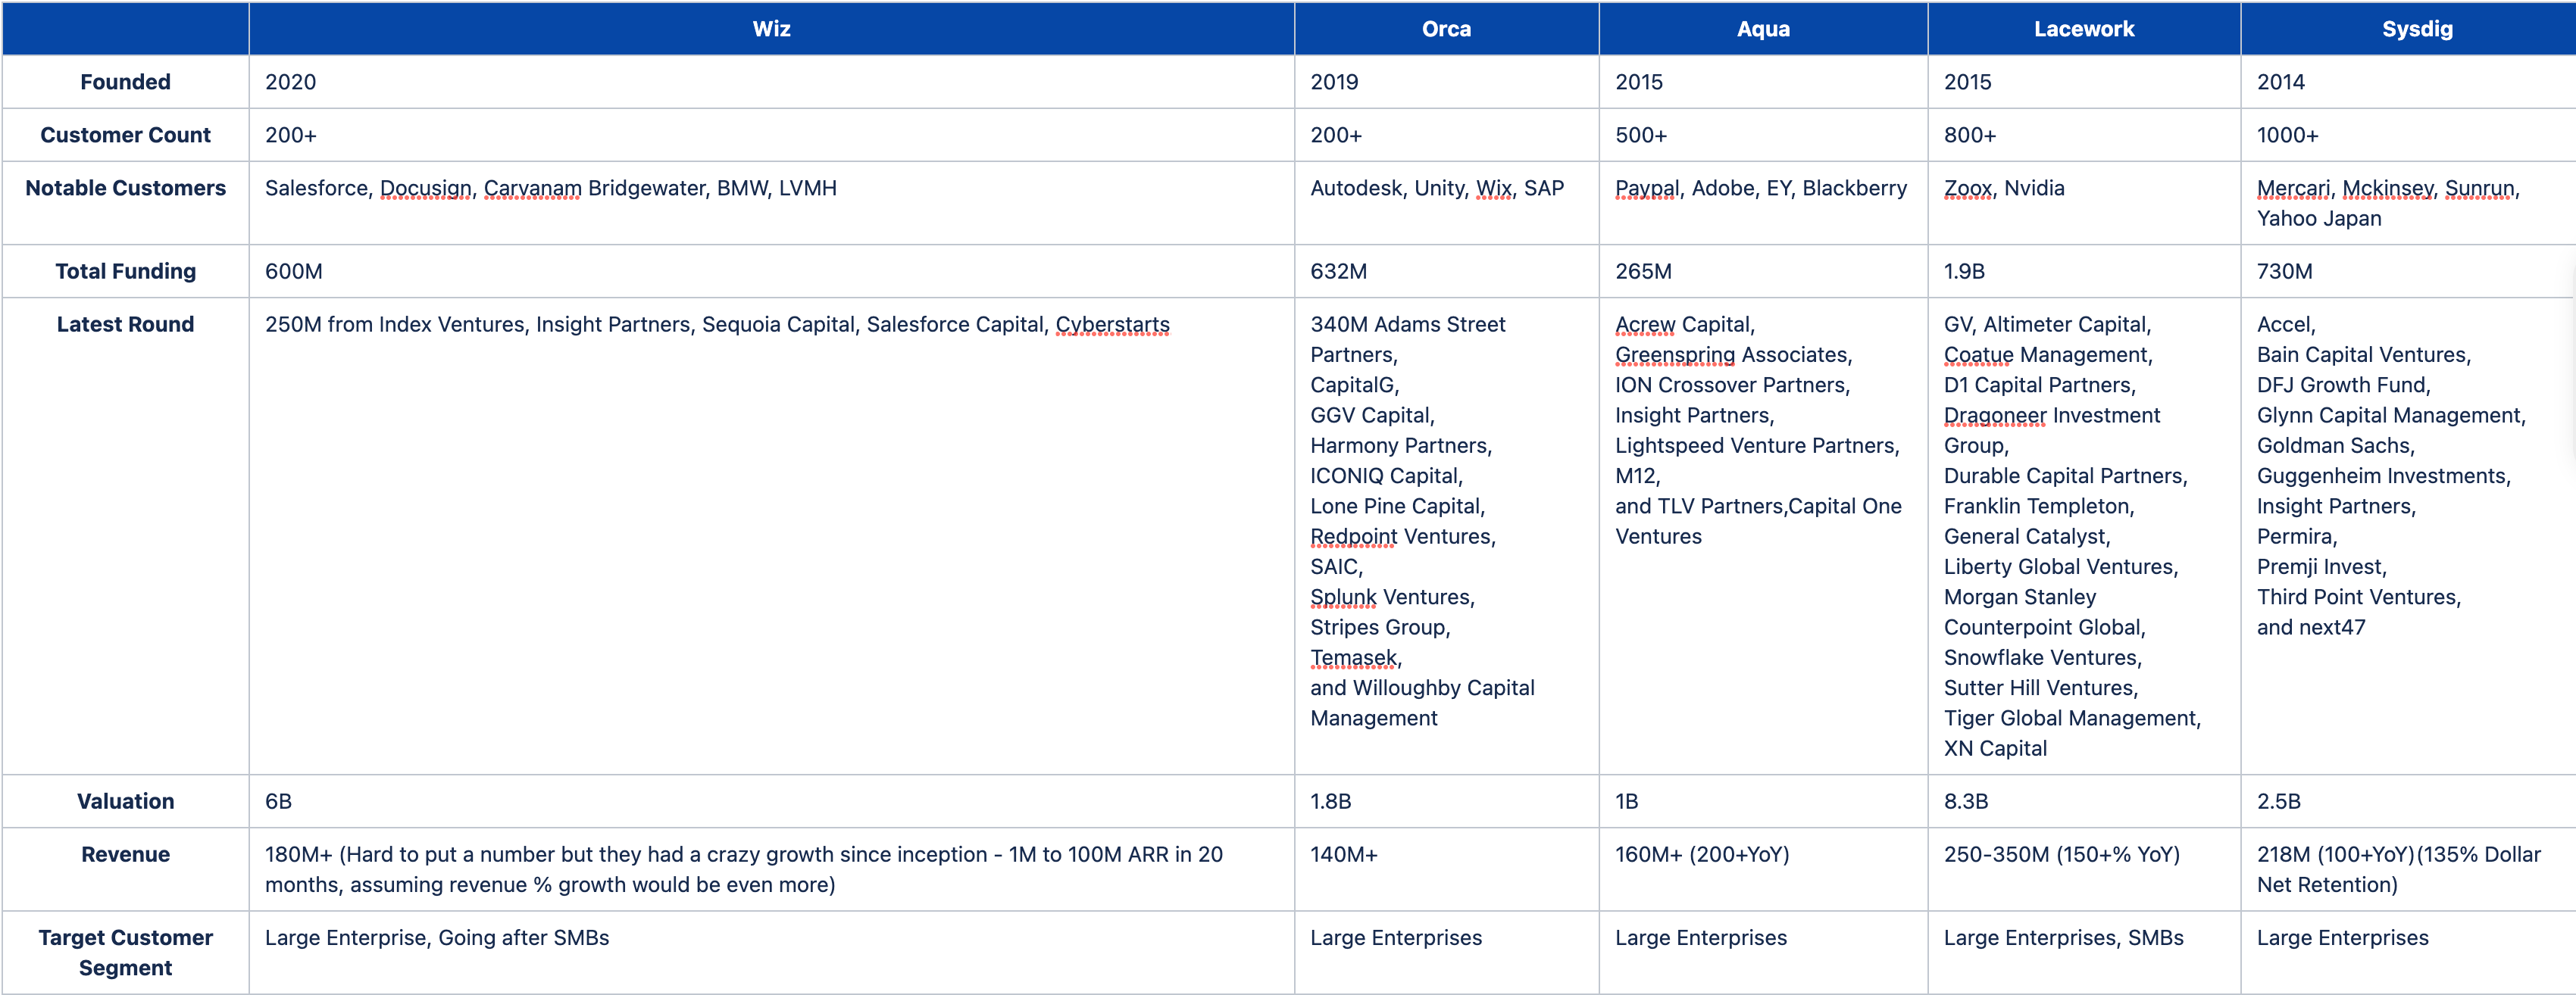Screen dimensions: 2576x995
Task: Click the Founded row label
Action: point(125,82)
